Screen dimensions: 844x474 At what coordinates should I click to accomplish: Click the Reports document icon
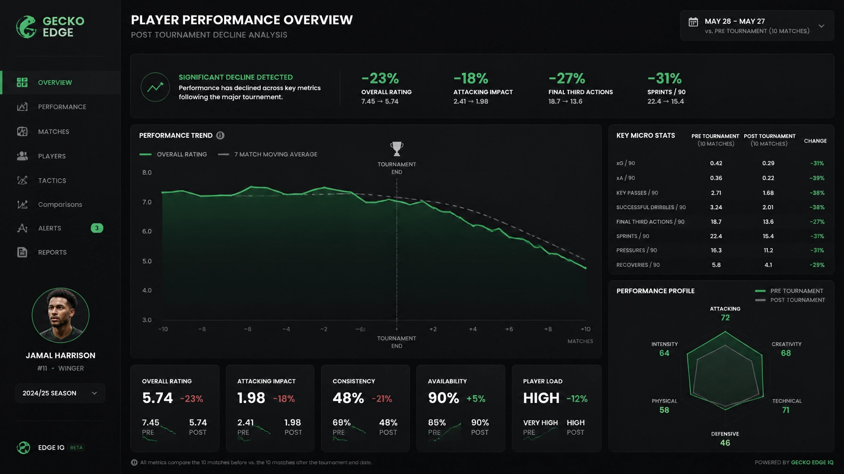pos(22,253)
